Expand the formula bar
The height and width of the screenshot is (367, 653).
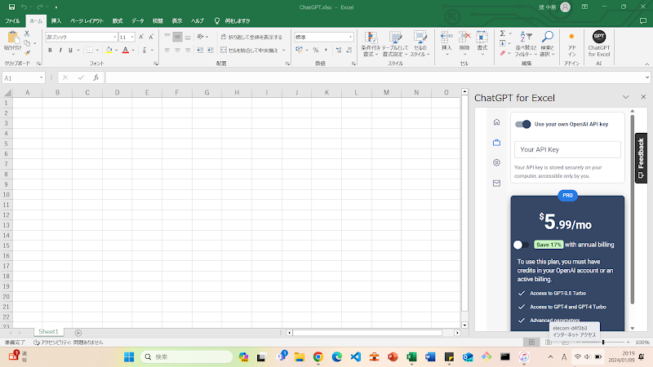[647, 77]
